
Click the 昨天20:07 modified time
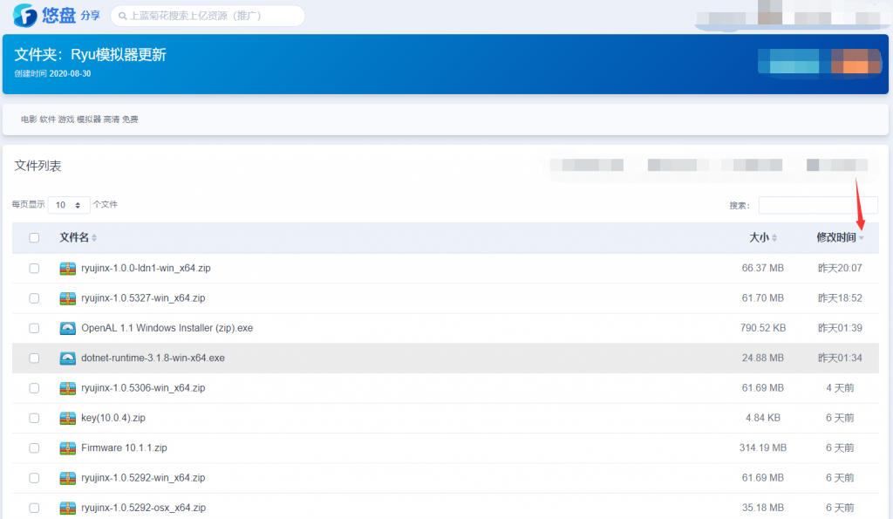(x=840, y=269)
